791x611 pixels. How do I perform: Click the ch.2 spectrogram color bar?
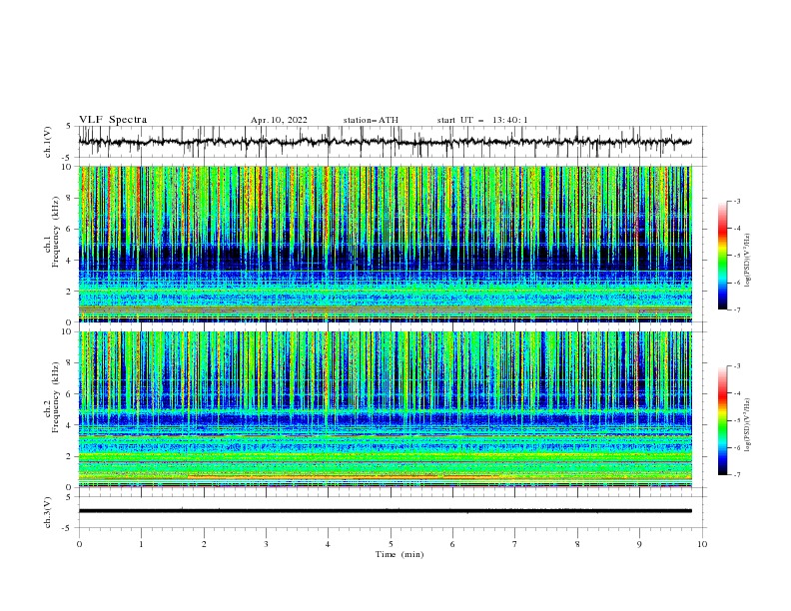722,420
